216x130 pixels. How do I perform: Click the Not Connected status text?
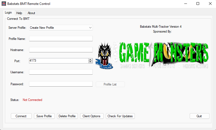pyautogui.click(x=33, y=100)
